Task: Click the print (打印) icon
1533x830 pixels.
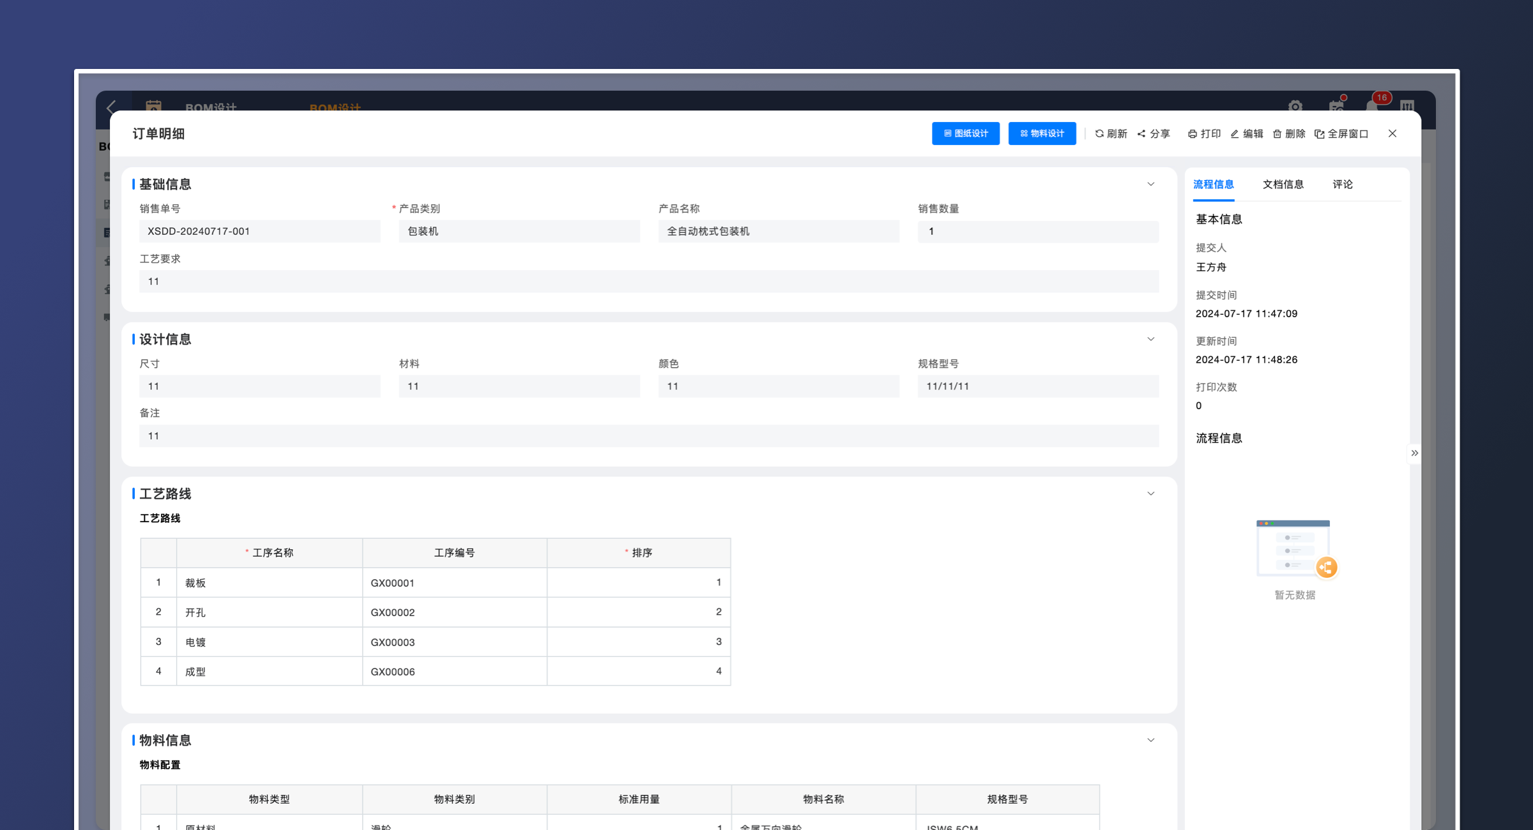Action: (x=1192, y=133)
